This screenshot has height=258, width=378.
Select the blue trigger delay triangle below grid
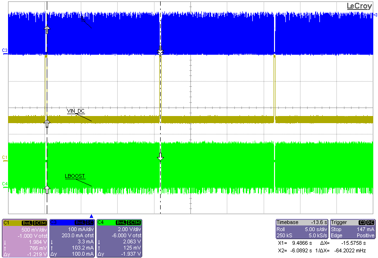pos(91,216)
